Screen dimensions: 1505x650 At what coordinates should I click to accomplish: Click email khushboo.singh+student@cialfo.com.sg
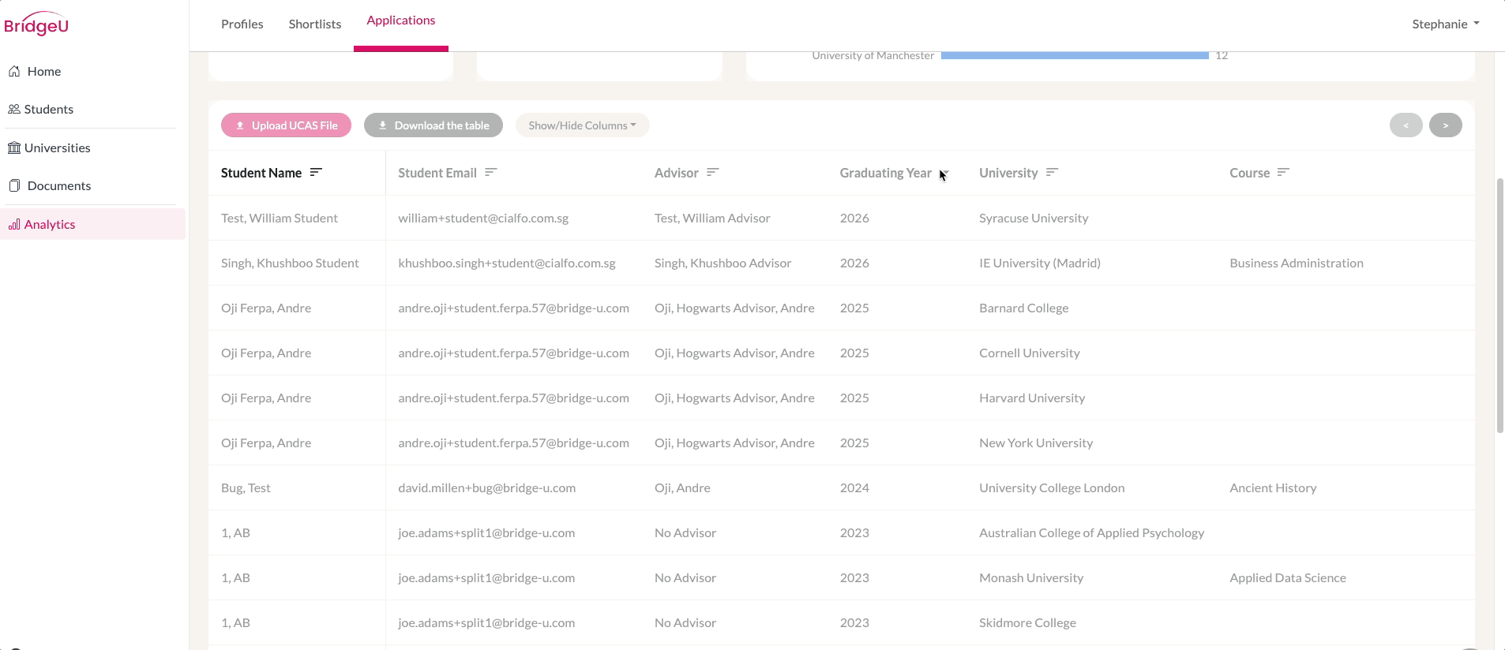(x=507, y=263)
